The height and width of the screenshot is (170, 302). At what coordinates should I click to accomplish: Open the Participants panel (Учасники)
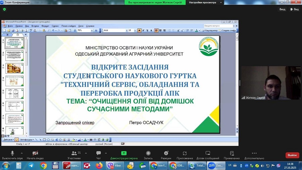coord(74,154)
